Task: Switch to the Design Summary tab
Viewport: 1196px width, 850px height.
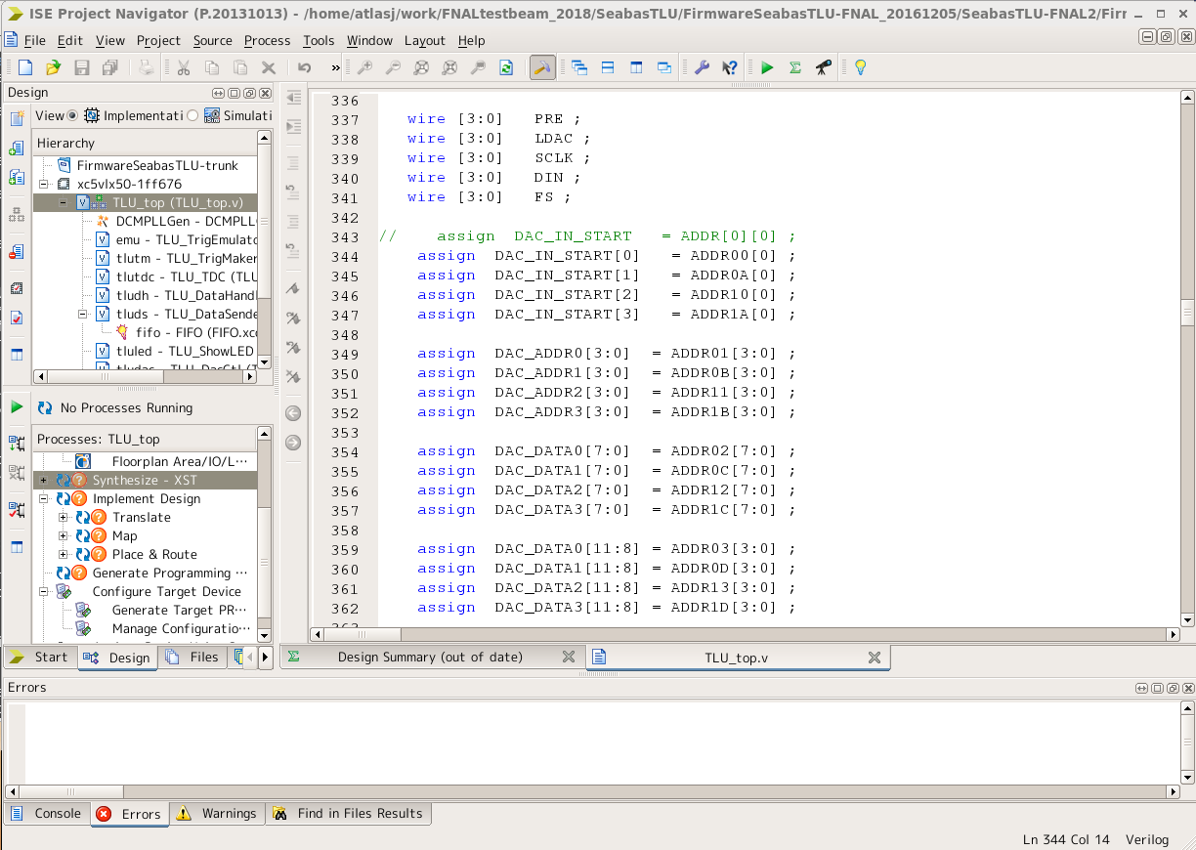Action: coord(430,657)
